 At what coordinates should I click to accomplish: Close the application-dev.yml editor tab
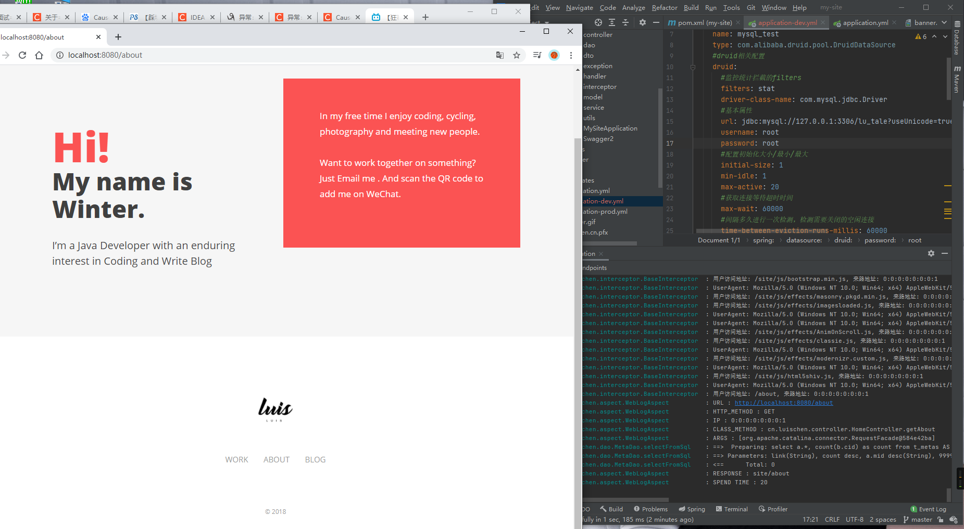(x=823, y=23)
